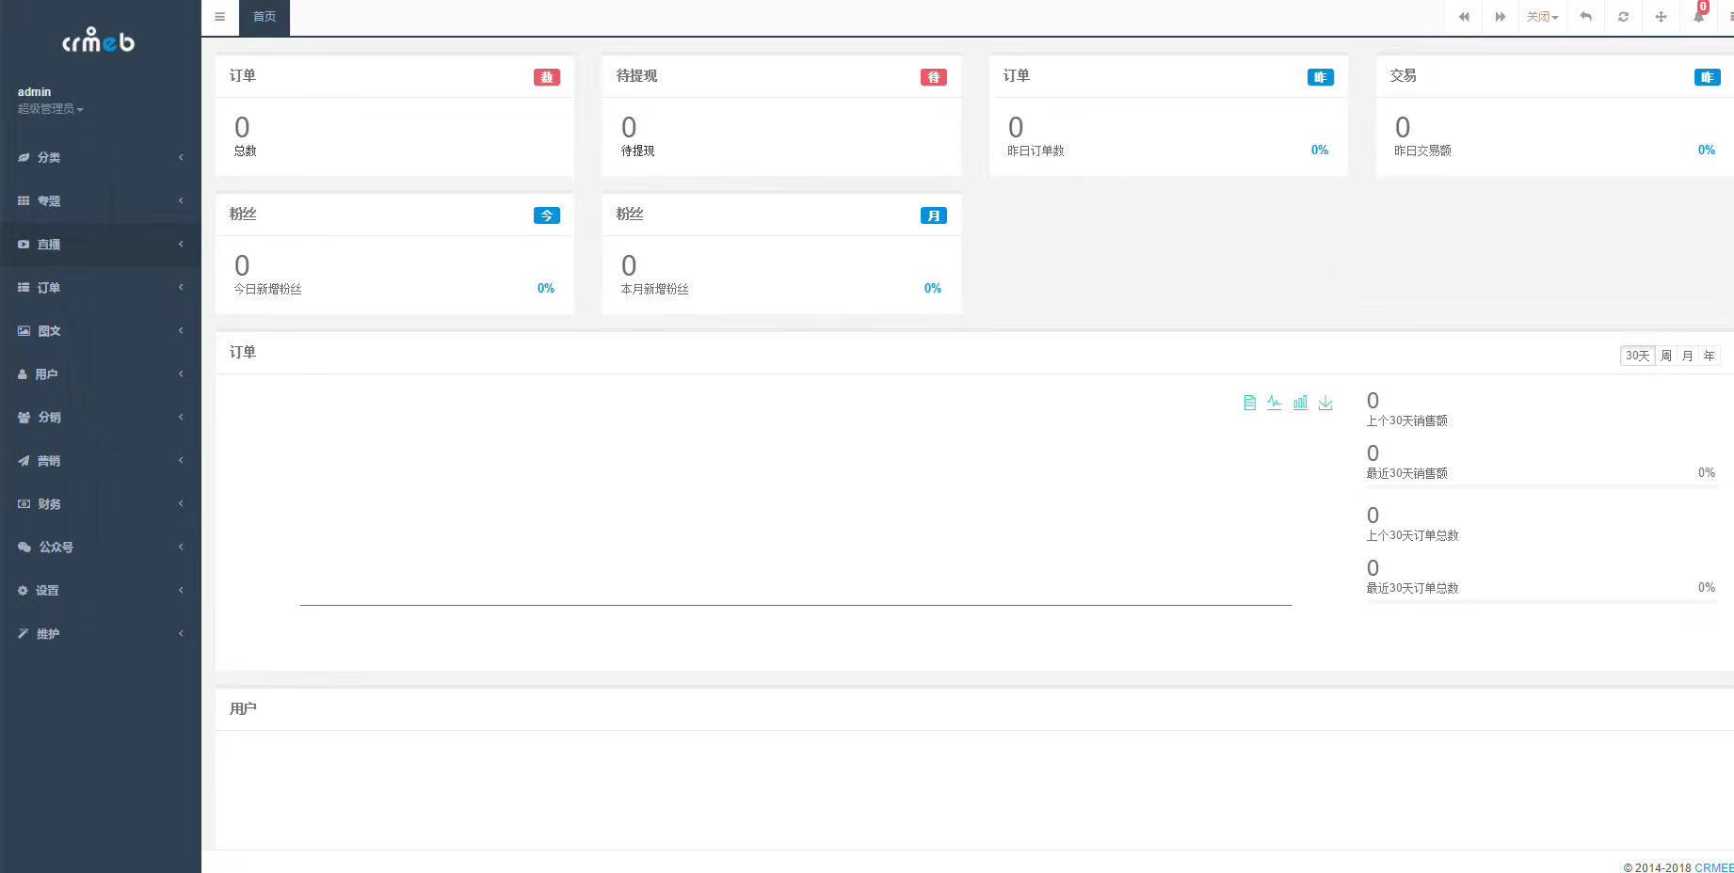
Task: Open the 关闭 dropdown in tab bar
Action: point(1542,17)
